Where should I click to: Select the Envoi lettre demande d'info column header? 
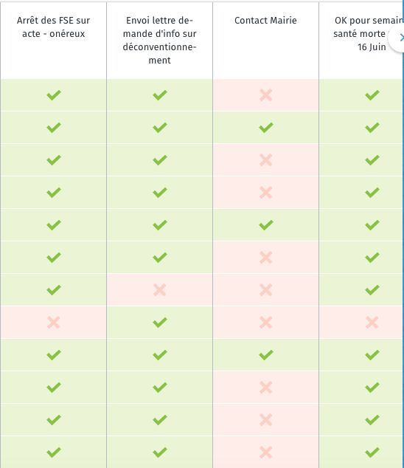pos(159,41)
